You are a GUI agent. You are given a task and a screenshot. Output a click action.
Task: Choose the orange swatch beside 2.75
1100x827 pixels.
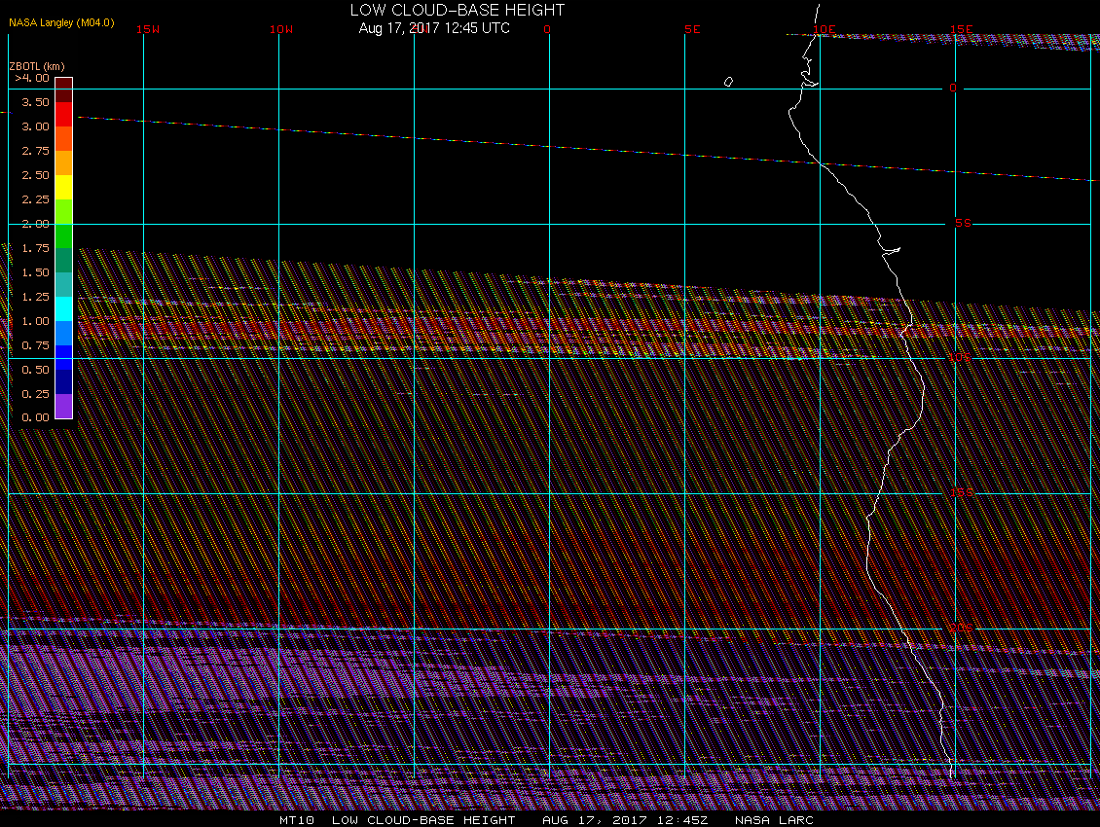coord(63,162)
